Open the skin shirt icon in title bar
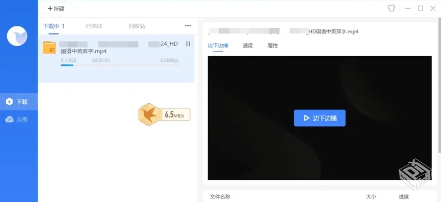 click(391, 8)
